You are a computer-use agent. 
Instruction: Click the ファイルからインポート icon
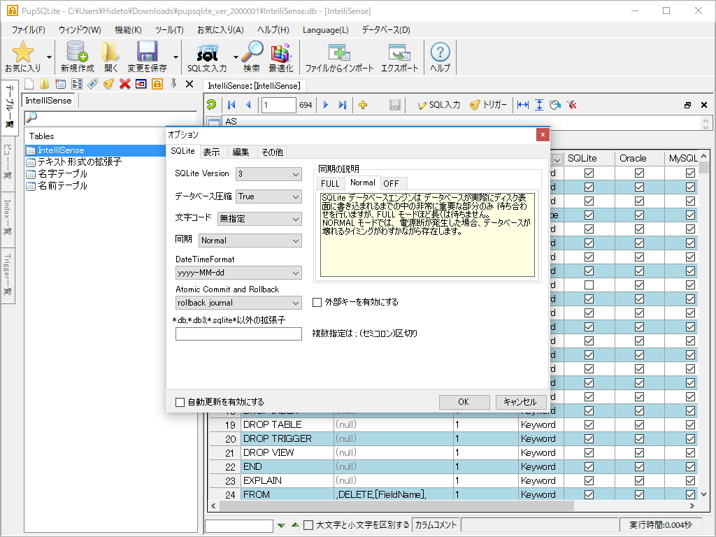[x=339, y=52]
